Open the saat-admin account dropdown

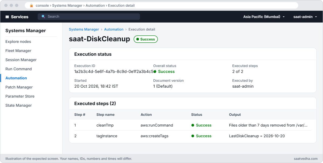point(305,17)
